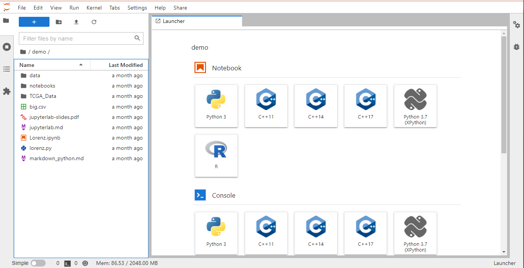Viewport: 524px width, 268px height.
Task: Click Launcher label in status bar
Action: click(504, 263)
